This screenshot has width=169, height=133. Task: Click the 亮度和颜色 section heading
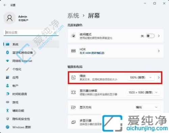[75, 25]
